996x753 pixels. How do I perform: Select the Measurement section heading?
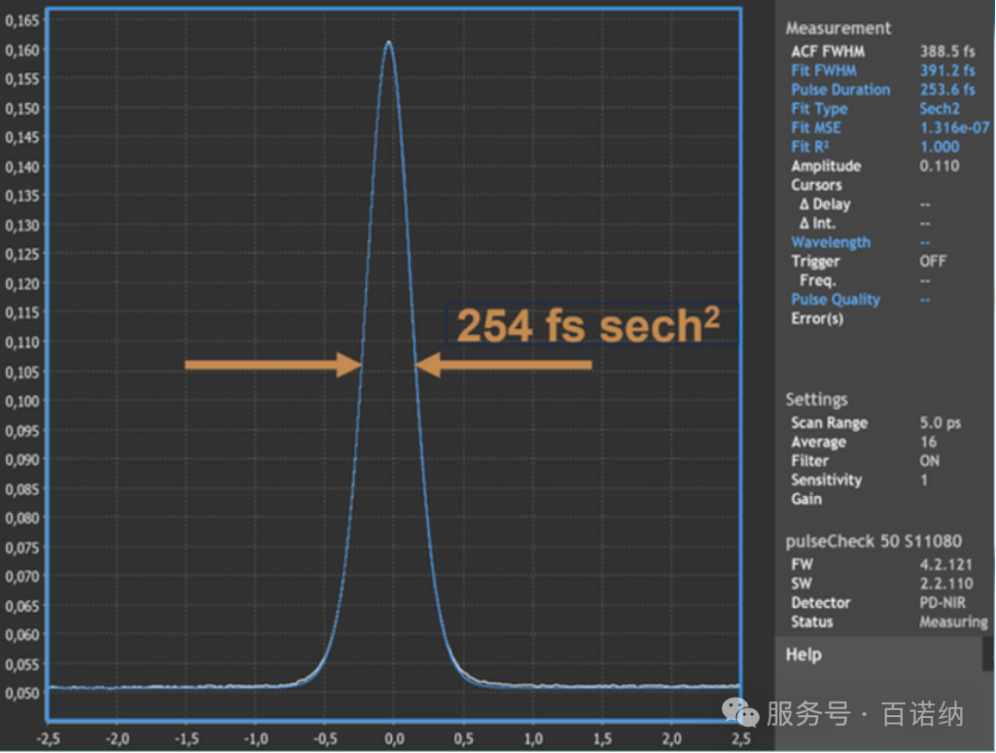[838, 29]
